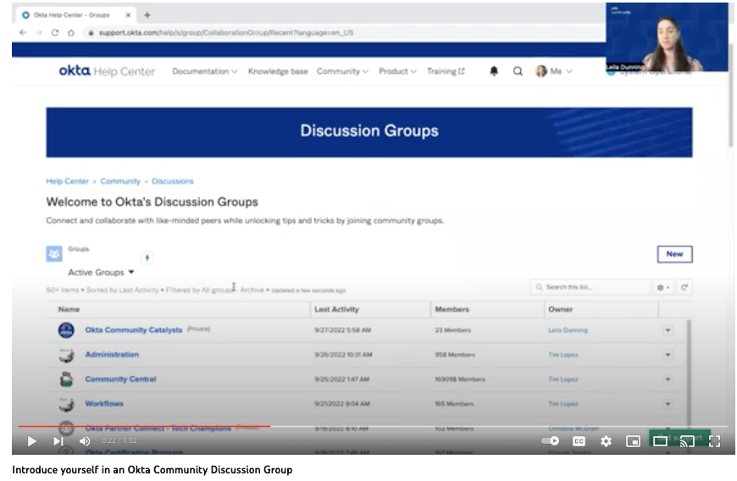Open Okta Community Catalysts group
This screenshot has width=737, height=481.
(x=134, y=329)
